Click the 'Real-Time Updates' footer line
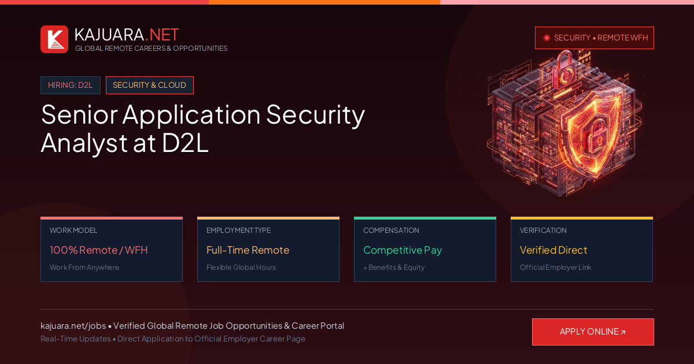This screenshot has height=364, width=694. pyautogui.click(x=173, y=339)
